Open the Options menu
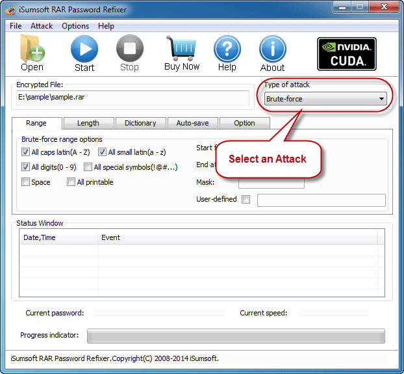 75,26
